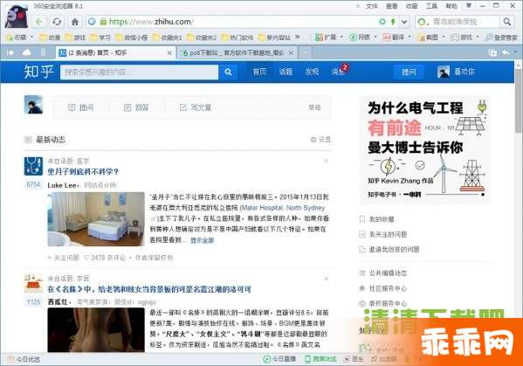Click 提问 in the compose box
This screenshot has width=523, height=366.
81,107
